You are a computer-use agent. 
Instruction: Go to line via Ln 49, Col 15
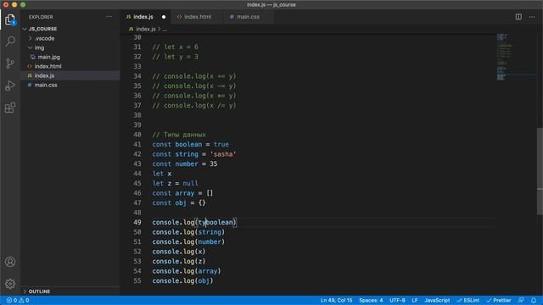point(336,300)
